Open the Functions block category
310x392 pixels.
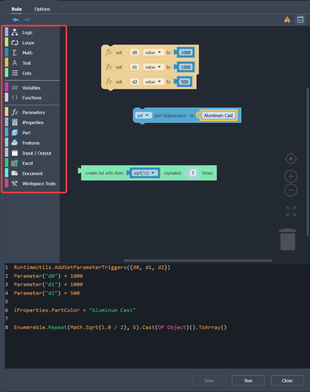click(32, 98)
